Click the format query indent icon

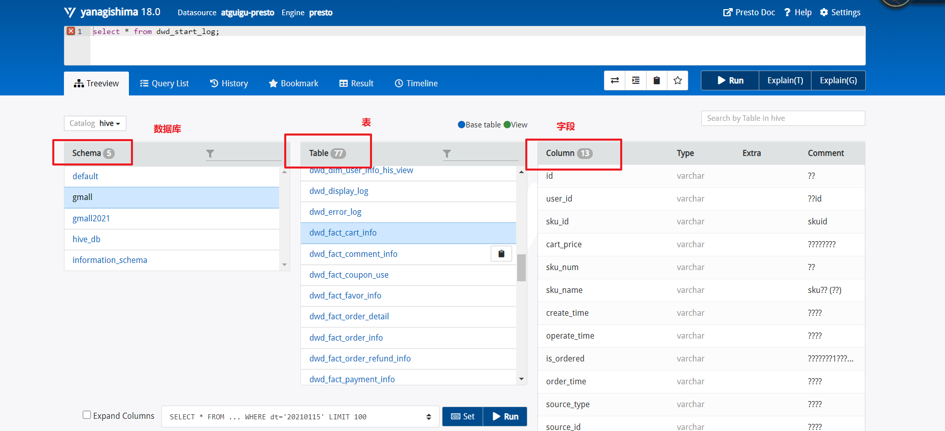click(636, 81)
